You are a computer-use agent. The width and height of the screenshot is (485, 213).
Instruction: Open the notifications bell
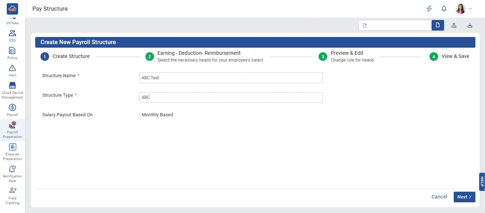(x=444, y=9)
